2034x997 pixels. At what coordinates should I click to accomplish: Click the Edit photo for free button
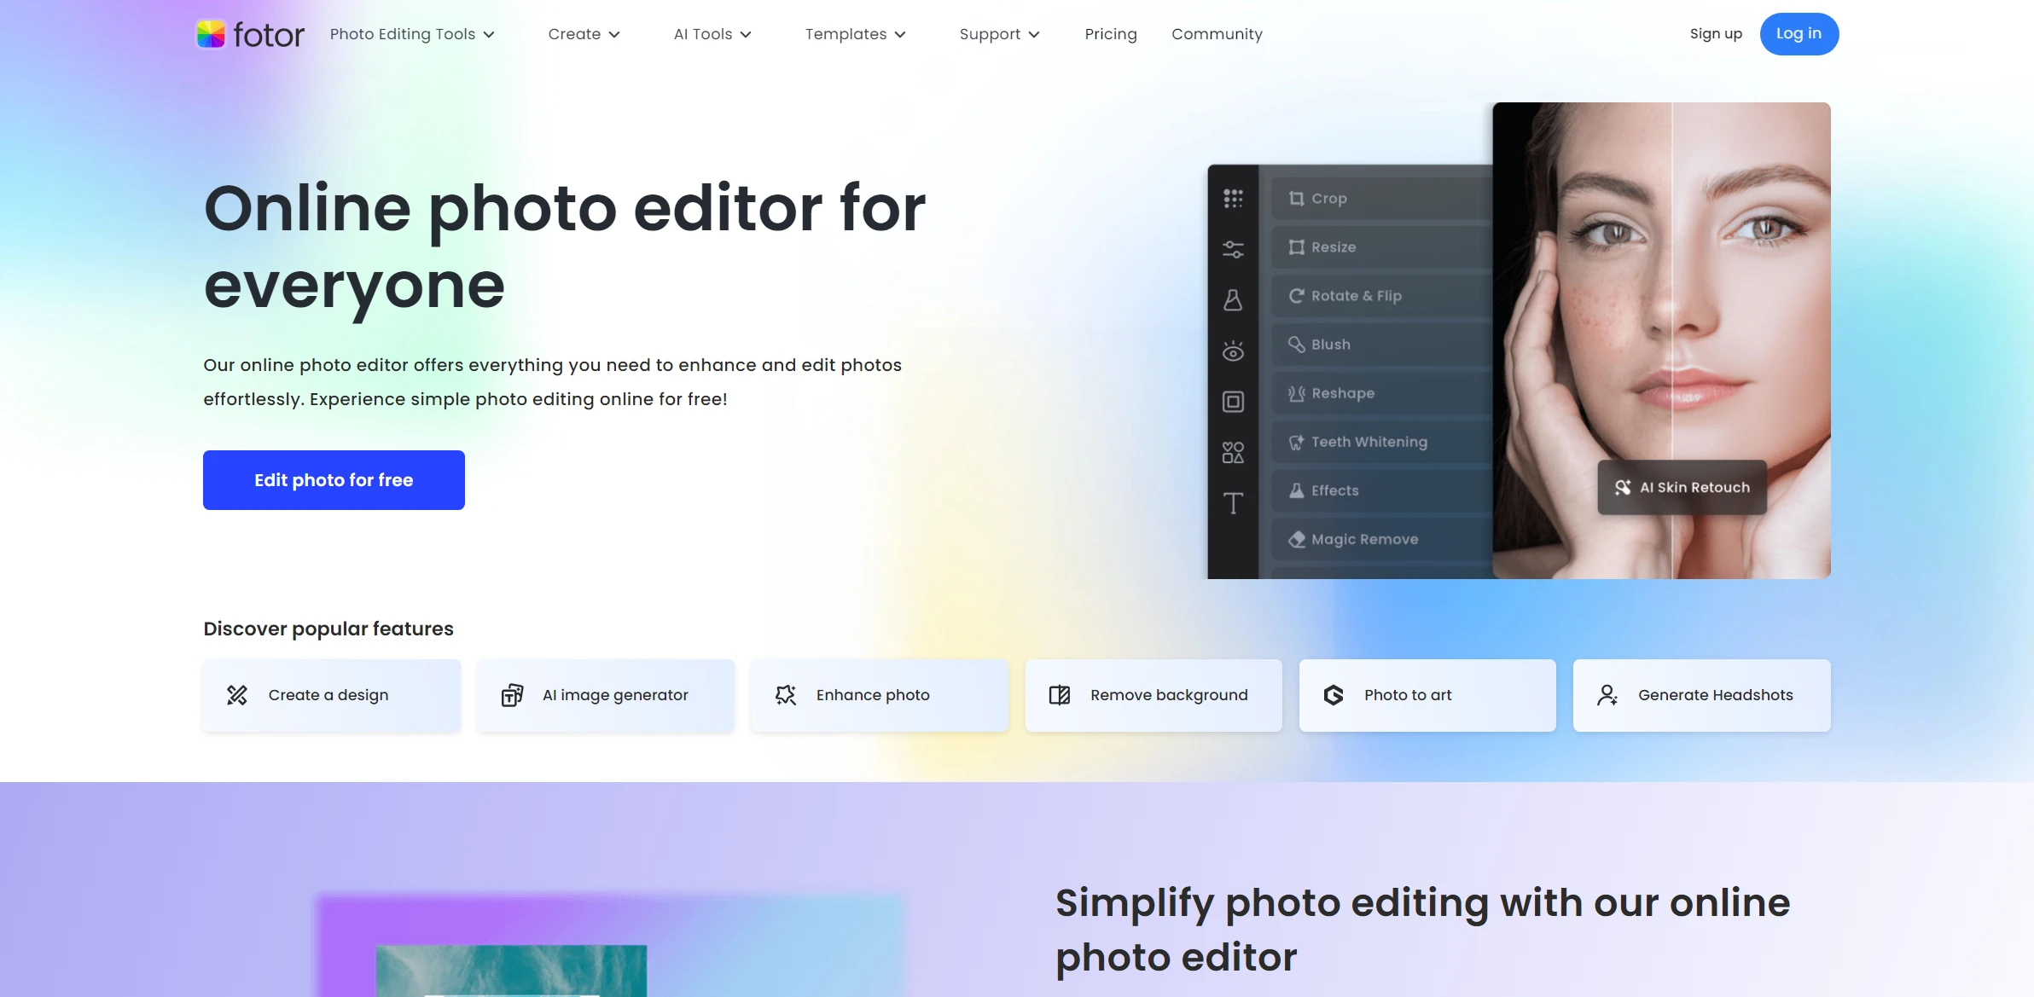pyautogui.click(x=334, y=479)
